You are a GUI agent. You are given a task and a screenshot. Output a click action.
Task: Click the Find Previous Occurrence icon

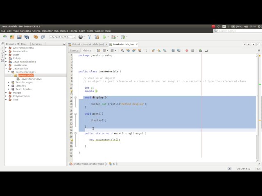[x=128, y=50]
